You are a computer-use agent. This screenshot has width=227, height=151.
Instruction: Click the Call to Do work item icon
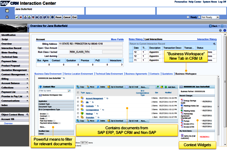click(182, 136)
